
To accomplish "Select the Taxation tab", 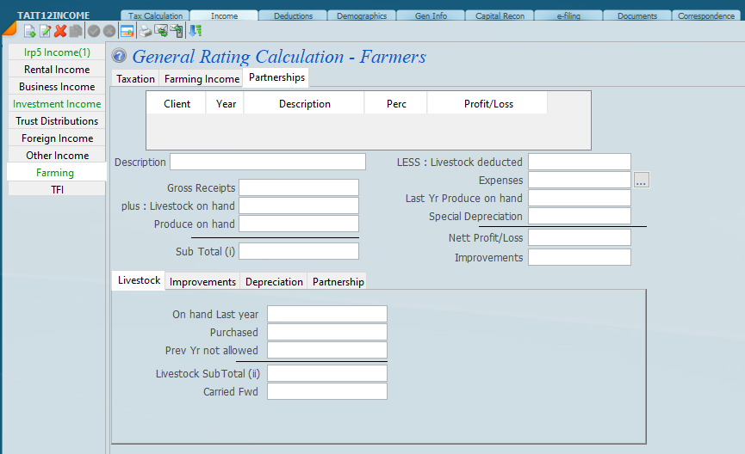I will coord(136,79).
